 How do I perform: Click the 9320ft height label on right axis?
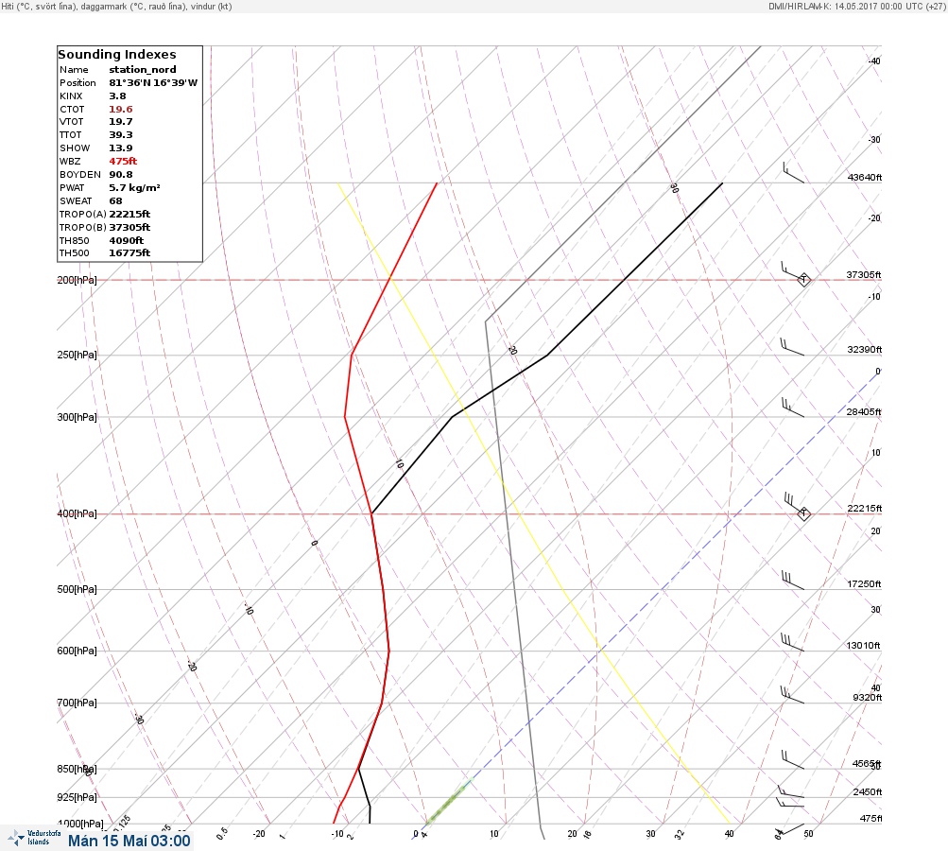pos(867,698)
